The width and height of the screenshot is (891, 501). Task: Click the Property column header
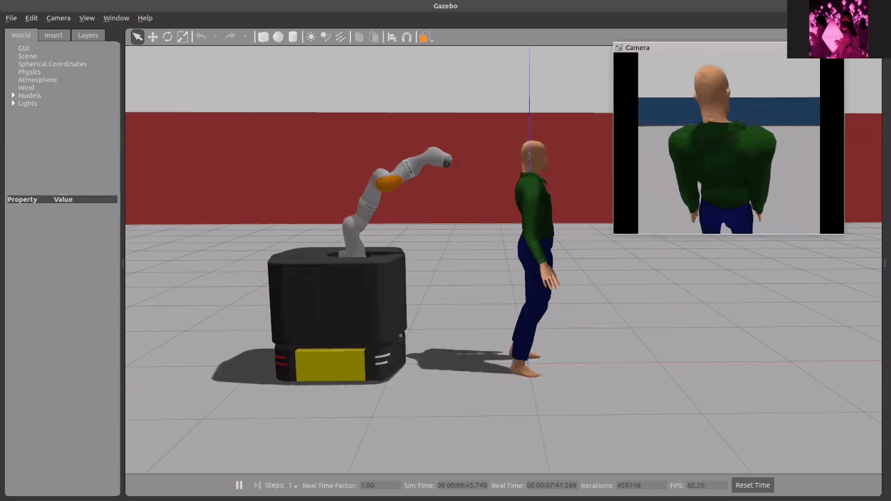(22, 199)
